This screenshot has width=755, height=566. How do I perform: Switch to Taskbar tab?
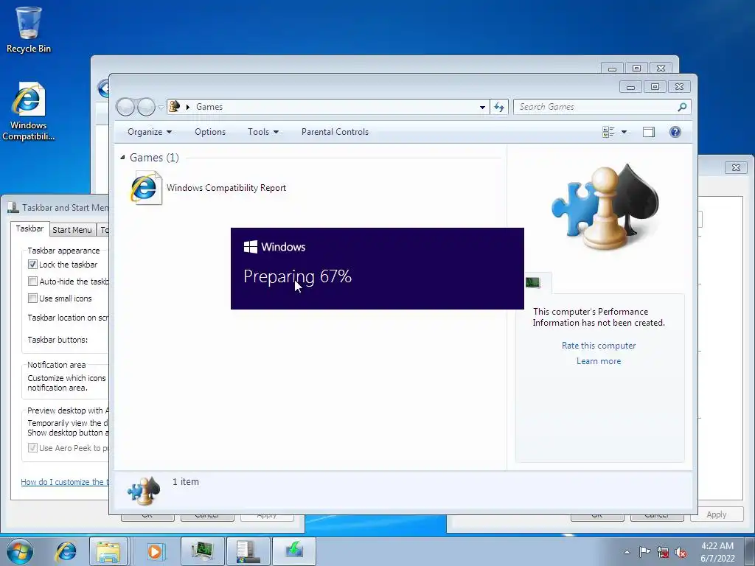click(x=29, y=228)
